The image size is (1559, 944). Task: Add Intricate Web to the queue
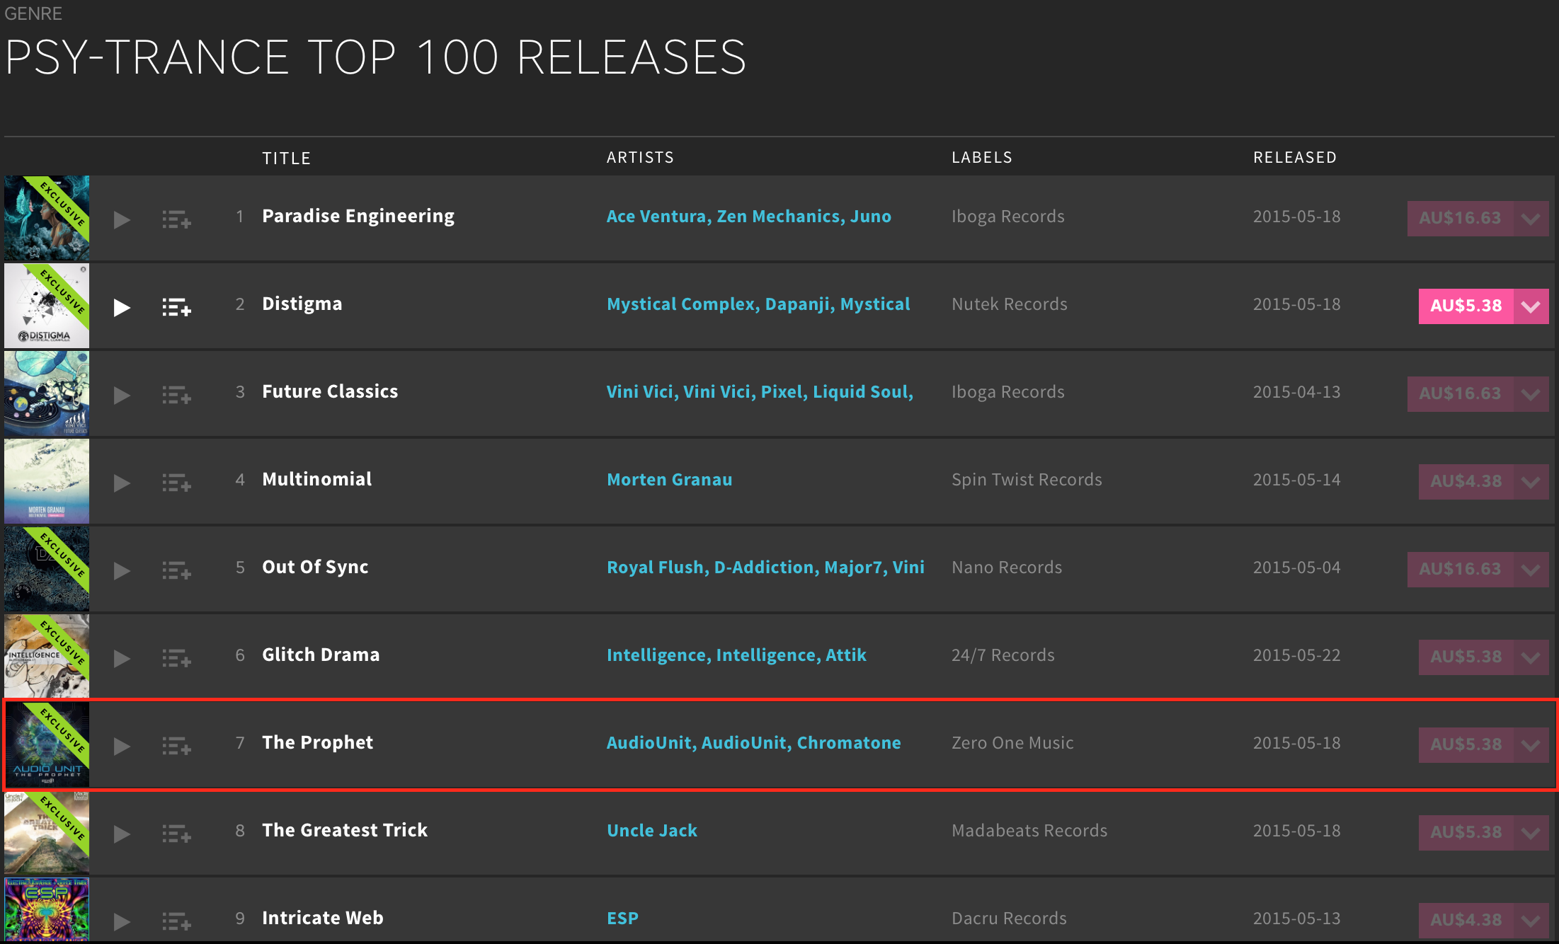176,921
